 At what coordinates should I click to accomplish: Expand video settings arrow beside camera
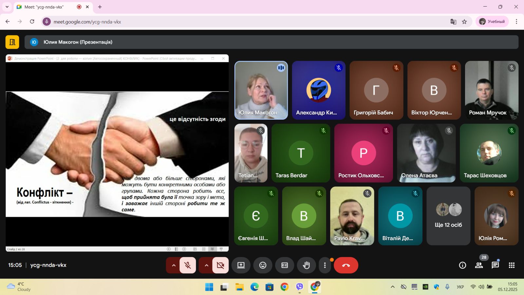tap(206, 265)
